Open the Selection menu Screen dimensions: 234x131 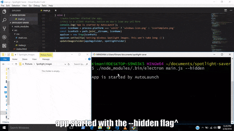coord(16,6)
